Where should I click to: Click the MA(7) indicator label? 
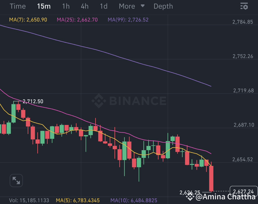pos(27,19)
